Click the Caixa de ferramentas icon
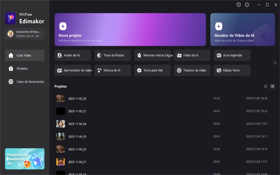 point(11,82)
